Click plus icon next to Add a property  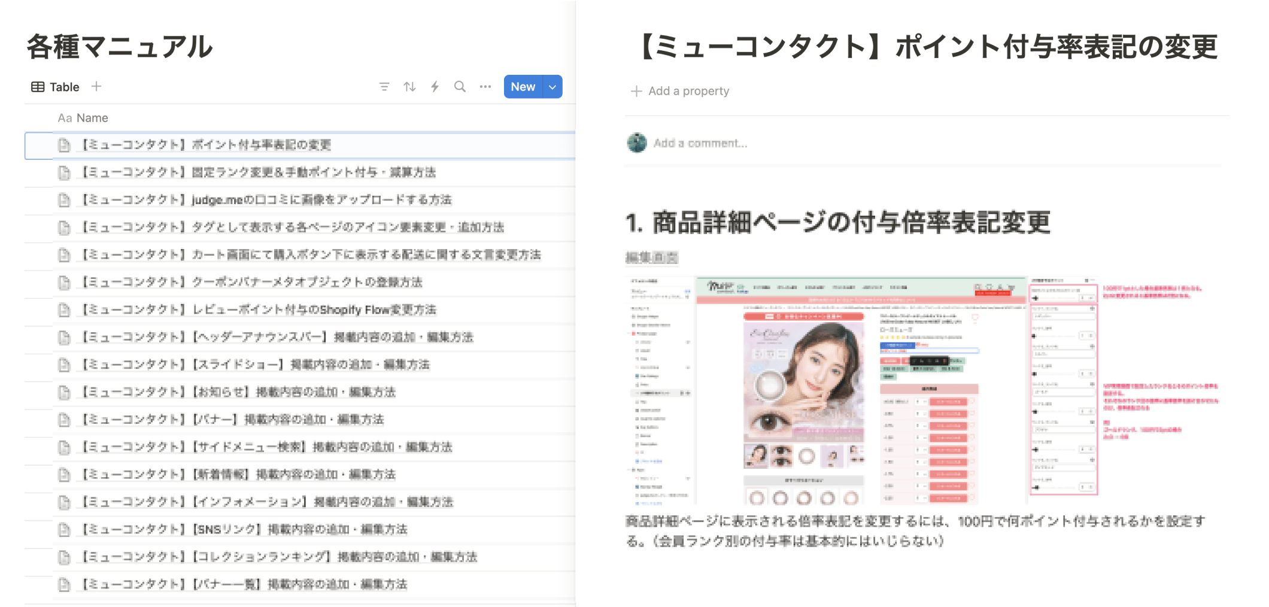(x=636, y=91)
